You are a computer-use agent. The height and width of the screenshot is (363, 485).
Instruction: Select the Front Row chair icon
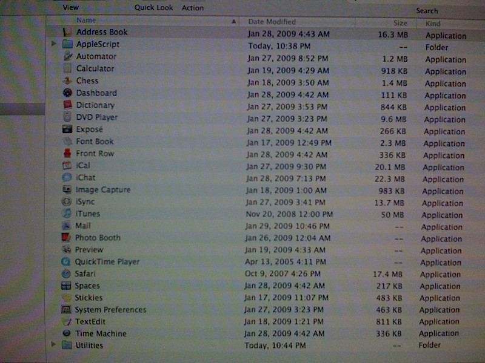(67, 153)
